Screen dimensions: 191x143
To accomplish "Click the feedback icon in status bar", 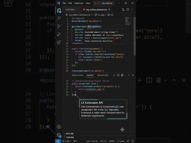I will point(128,141).
